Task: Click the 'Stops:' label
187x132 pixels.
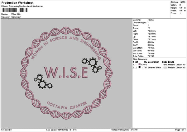Action: 136,26
